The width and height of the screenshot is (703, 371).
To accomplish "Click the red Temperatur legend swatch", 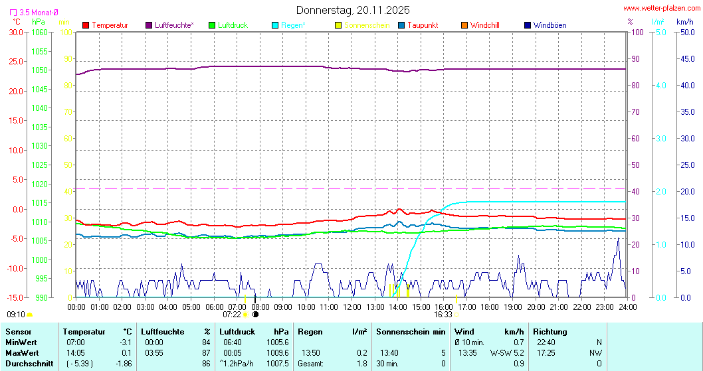I will coord(86,25).
